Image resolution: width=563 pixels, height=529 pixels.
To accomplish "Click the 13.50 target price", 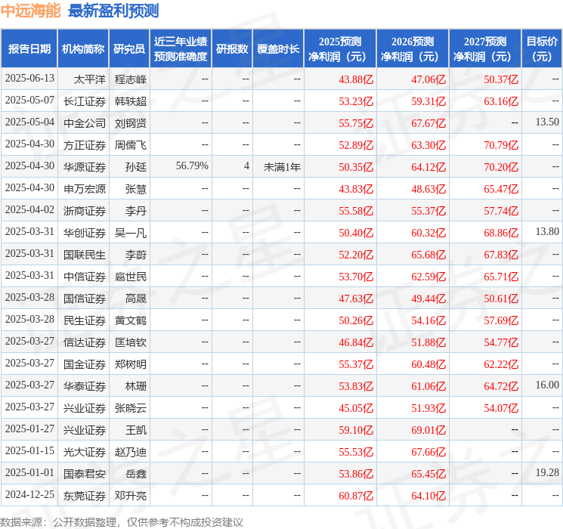I will point(547,122).
